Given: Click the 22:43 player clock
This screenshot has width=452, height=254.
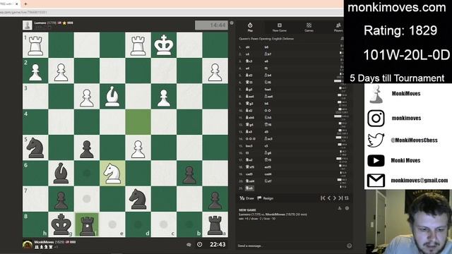Looking at the screenshot, I should pyautogui.click(x=218, y=245).
